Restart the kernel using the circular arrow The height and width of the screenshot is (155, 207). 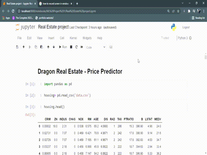point(77,47)
